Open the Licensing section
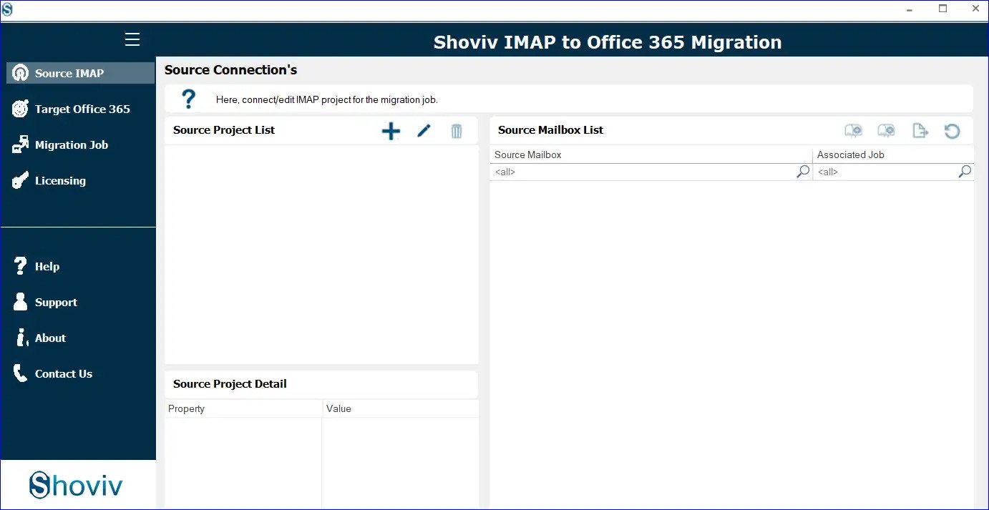 [60, 180]
